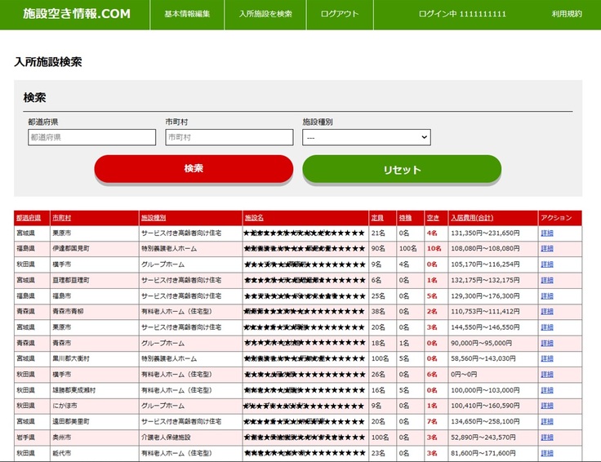The height and width of the screenshot is (462, 601).
Task: Click the 施設空き情報.COM site logo
Action: (x=76, y=15)
